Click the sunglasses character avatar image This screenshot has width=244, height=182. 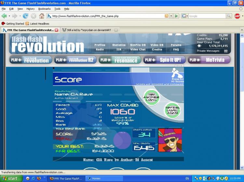[170, 140]
